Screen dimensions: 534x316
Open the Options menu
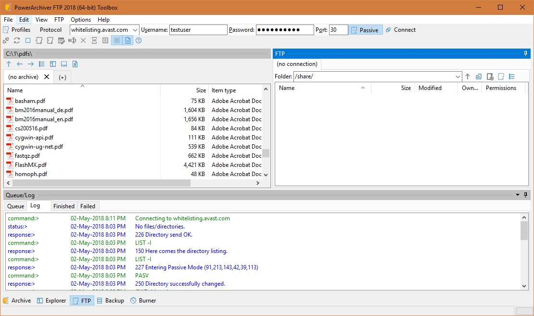coord(80,20)
